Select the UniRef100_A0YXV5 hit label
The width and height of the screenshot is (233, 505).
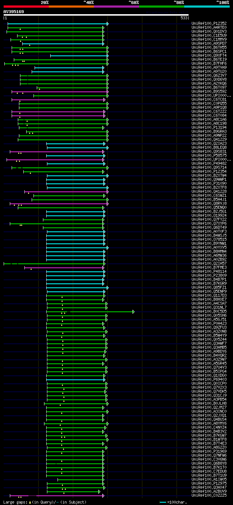click(x=209, y=248)
